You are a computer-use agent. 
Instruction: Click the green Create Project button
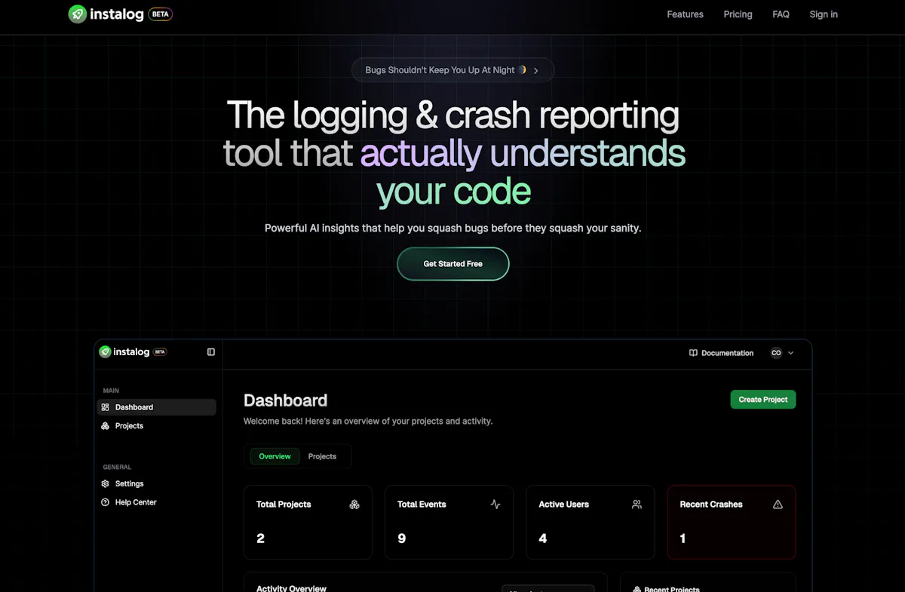pyautogui.click(x=763, y=400)
